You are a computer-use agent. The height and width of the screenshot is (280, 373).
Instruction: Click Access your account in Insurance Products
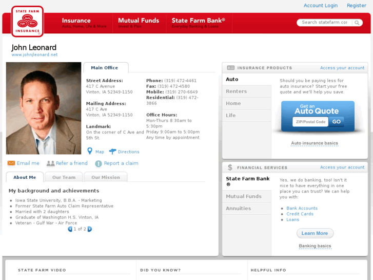[x=342, y=68]
